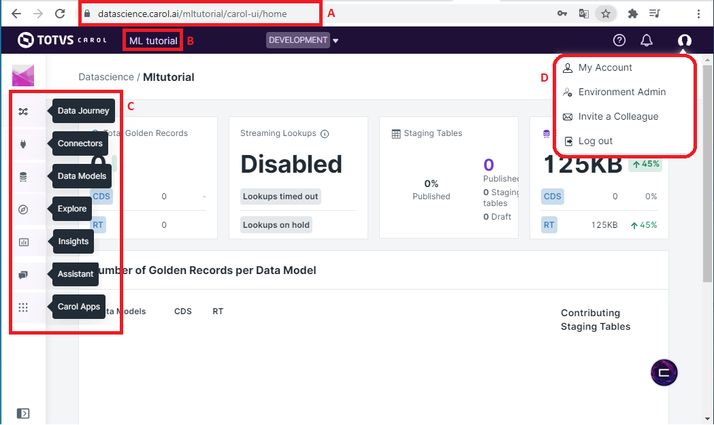Click the CDS badge in storage card
Image resolution: width=714 pixels, height=425 pixels.
(x=553, y=197)
